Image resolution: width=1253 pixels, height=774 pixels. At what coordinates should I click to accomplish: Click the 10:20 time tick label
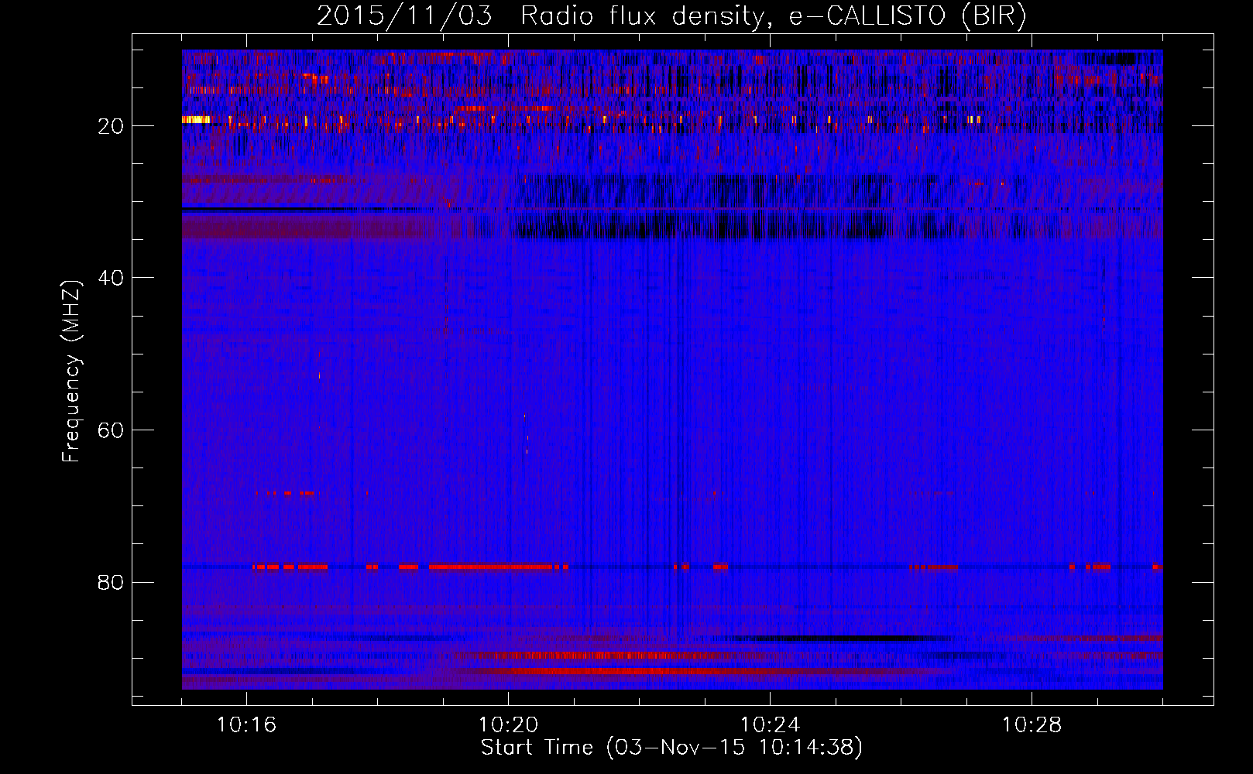pyautogui.click(x=508, y=724)
